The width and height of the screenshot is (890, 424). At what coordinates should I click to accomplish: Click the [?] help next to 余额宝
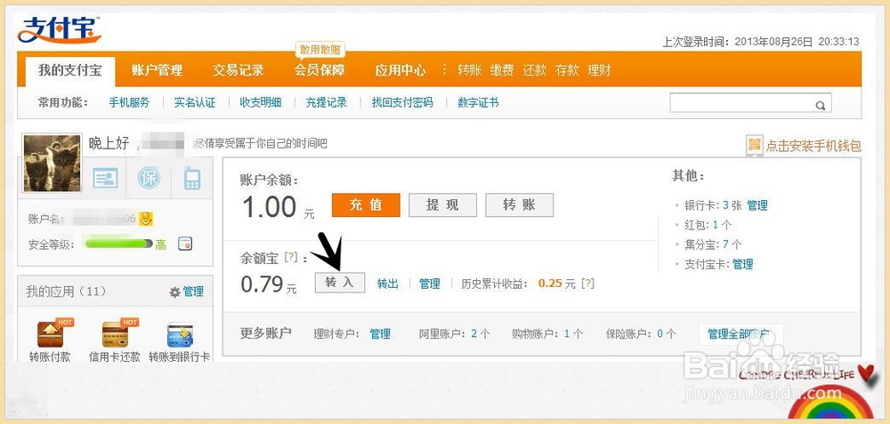tap(291, 258)
